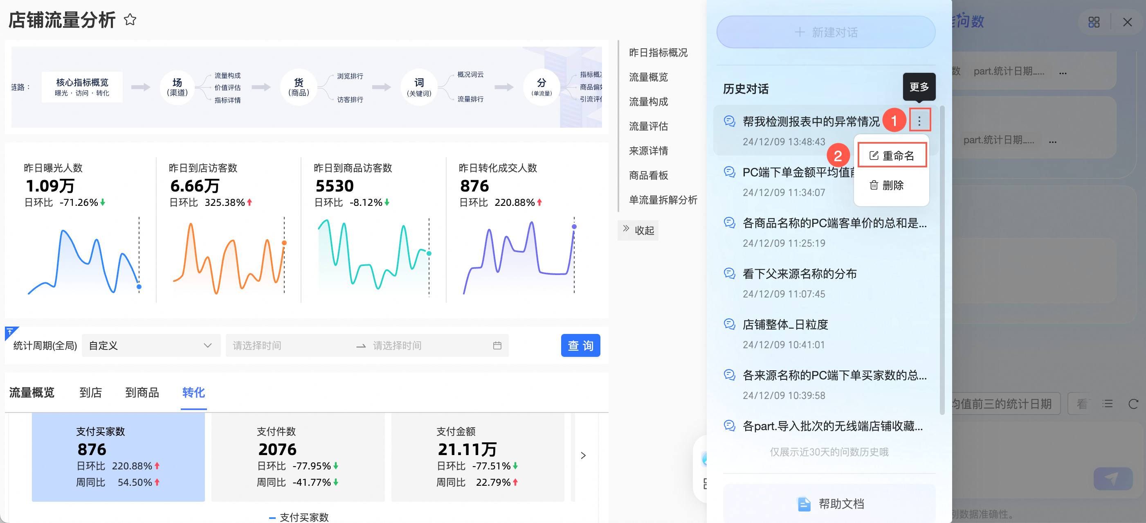This screenshot has height=523, width=1146.
Task: Open conversation 各part.导入批次的无线端店铺收藏...
Action: tap(833, 426)
